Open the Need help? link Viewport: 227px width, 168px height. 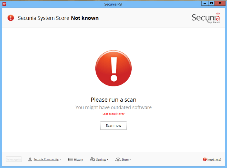tap(214, 159)
